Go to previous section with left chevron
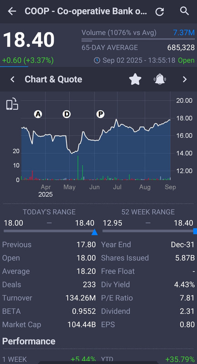This screenshot has height=364, width=197. (12, 79)
